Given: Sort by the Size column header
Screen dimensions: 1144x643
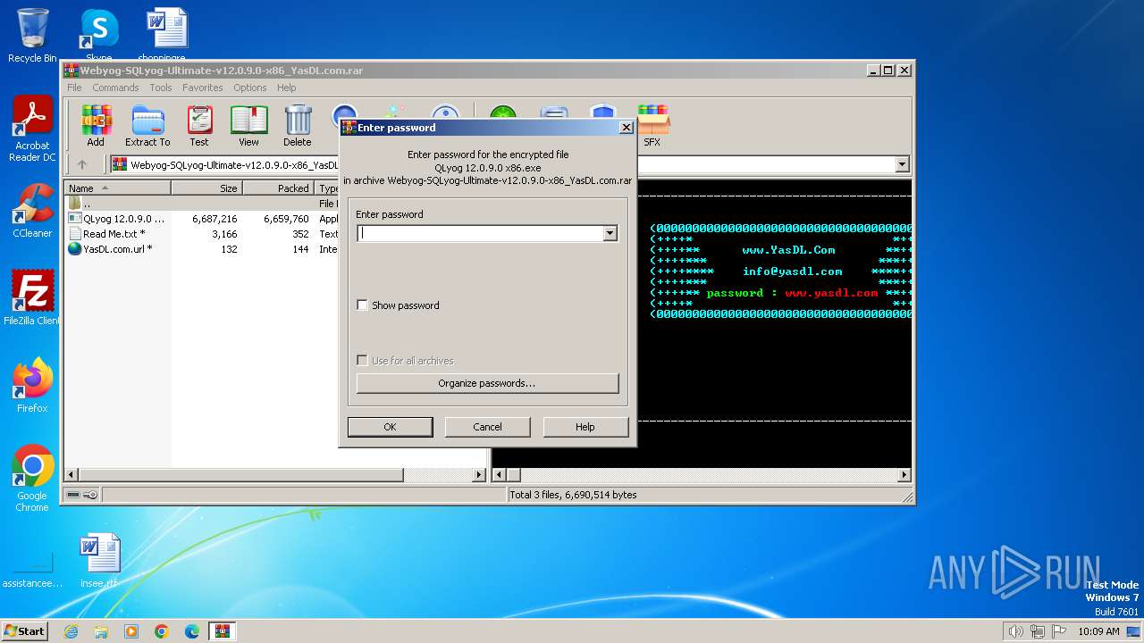Looking at the screenshot, I should coord(207,188).
